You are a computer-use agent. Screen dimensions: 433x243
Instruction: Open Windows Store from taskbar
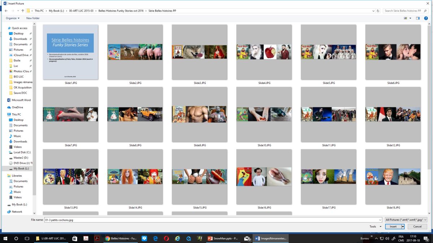(x=74, y=238)
